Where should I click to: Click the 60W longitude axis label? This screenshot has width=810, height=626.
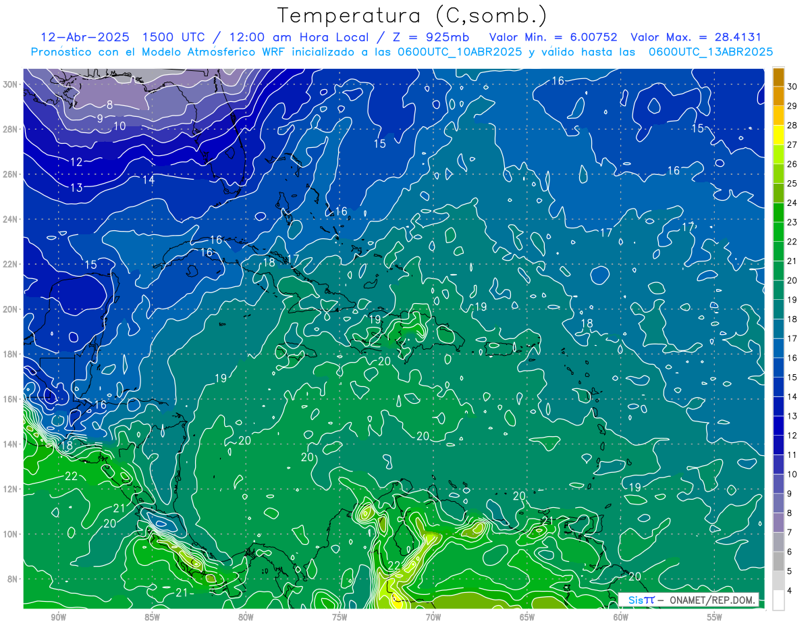621,617
